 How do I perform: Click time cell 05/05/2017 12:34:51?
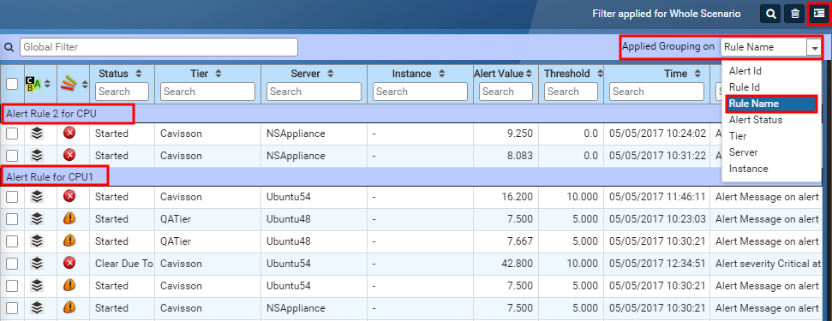pos(658,264)
